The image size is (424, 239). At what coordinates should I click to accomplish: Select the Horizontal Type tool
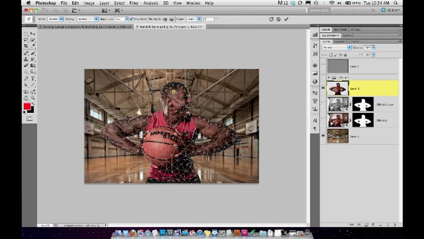33,78
